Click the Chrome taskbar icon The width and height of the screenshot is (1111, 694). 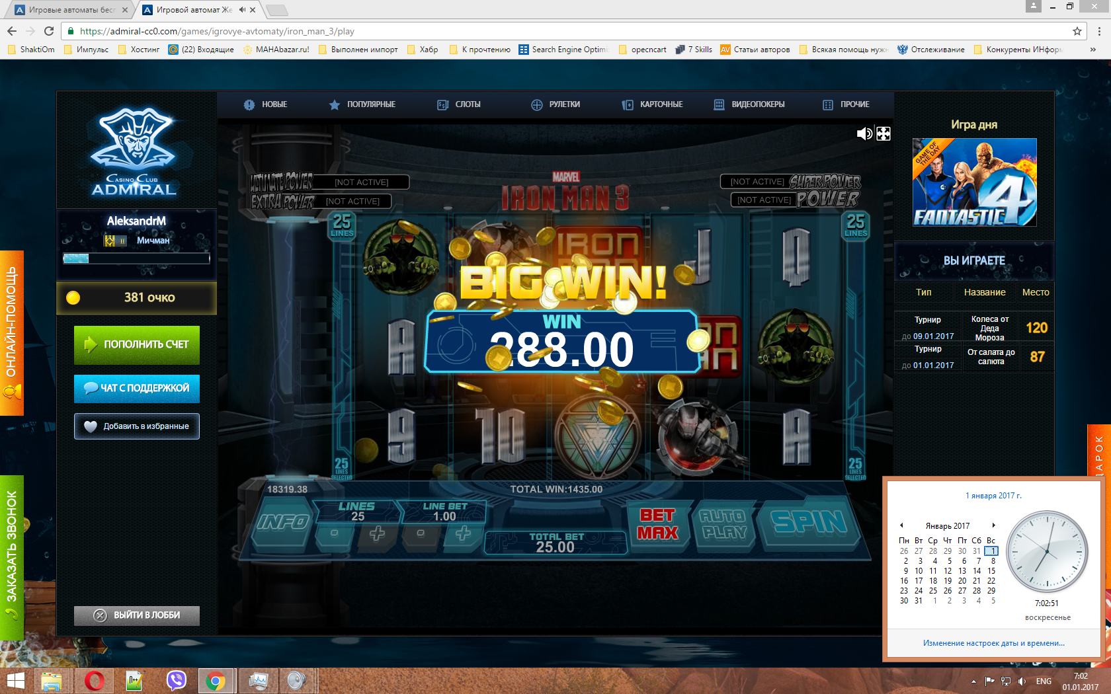coord(216,681)
